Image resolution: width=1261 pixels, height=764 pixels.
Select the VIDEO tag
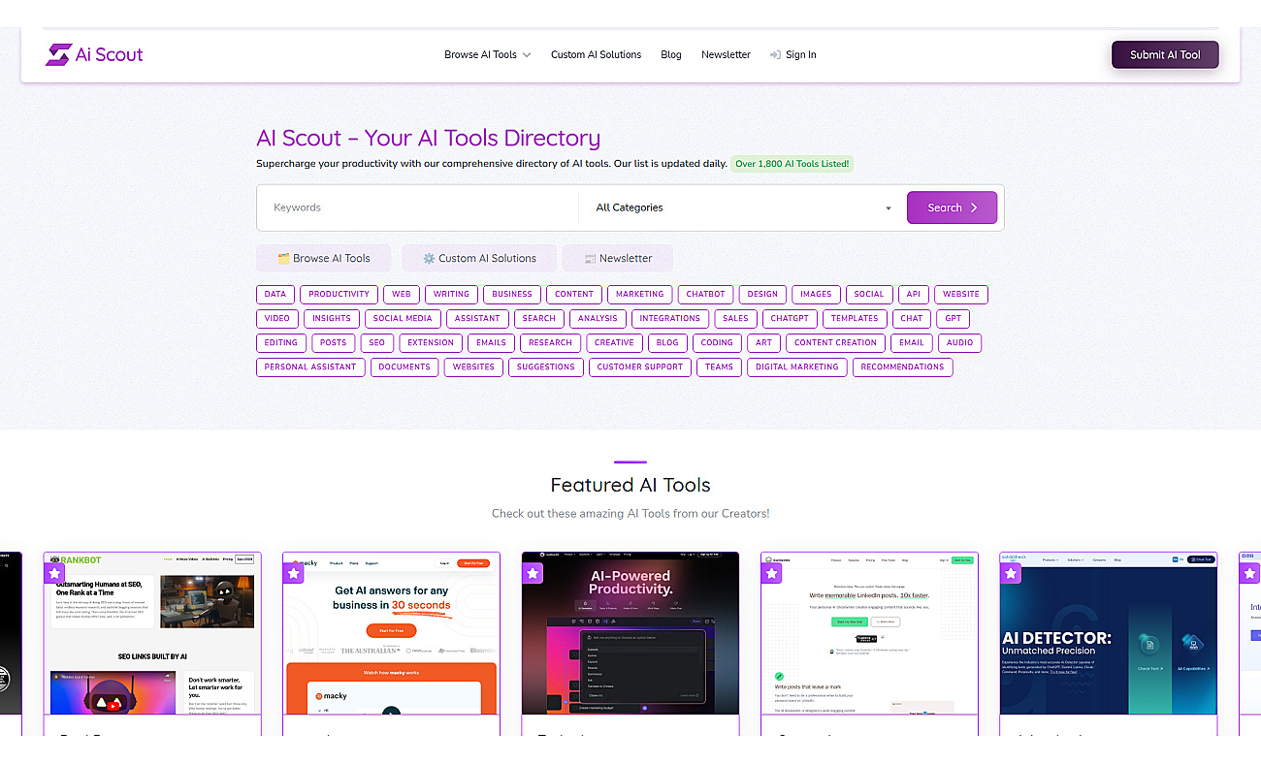277,318
